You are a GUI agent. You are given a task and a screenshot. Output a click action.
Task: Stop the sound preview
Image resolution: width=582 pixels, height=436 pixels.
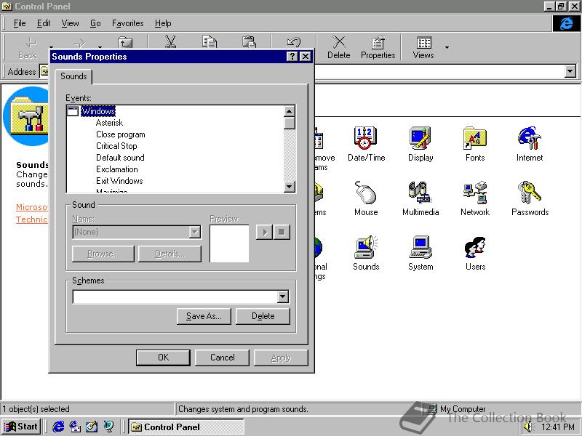(x=282, y=232)
